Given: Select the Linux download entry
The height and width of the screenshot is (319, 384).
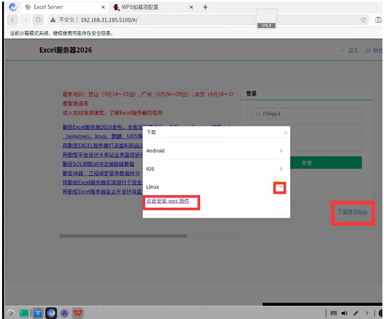Looking at the screenshot, I should click(x=214, y=187).
